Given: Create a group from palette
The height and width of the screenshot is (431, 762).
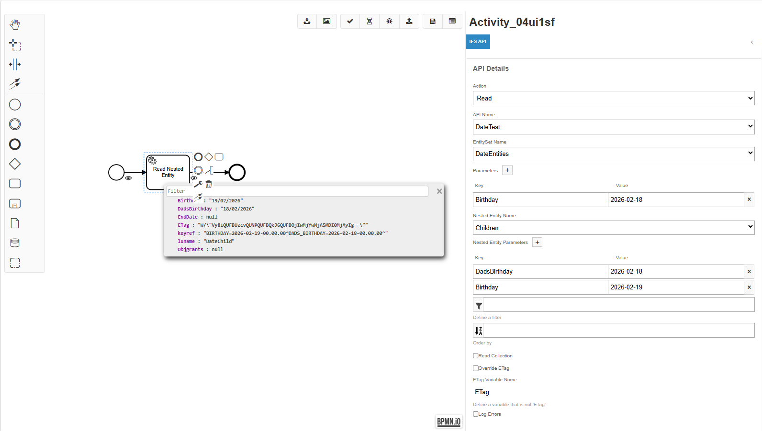Looking at the screenshot, I should pyautogui.click(x=15, y=263).
